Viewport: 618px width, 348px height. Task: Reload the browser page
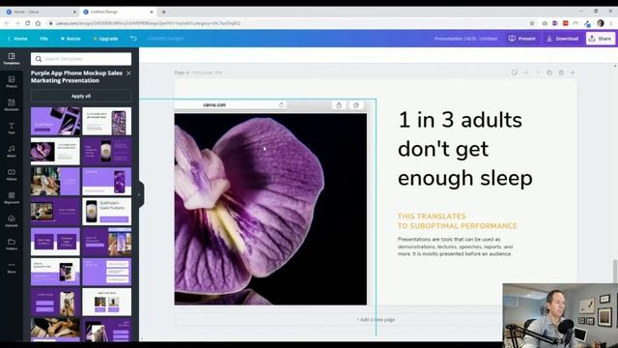coord(28,23)
